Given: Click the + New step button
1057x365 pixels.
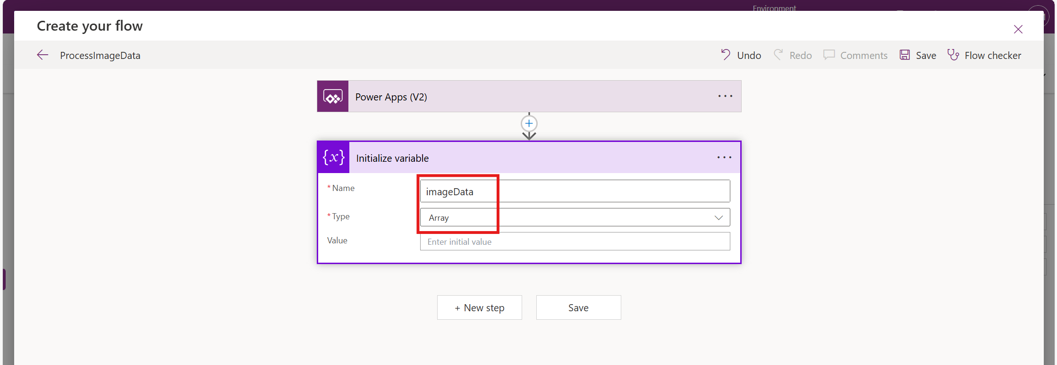Looking at the screenshot, I should 479,307.
